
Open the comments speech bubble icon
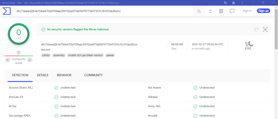coord(232,11)
